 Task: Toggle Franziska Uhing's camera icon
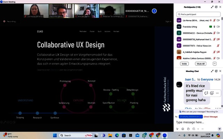(218, 27)
